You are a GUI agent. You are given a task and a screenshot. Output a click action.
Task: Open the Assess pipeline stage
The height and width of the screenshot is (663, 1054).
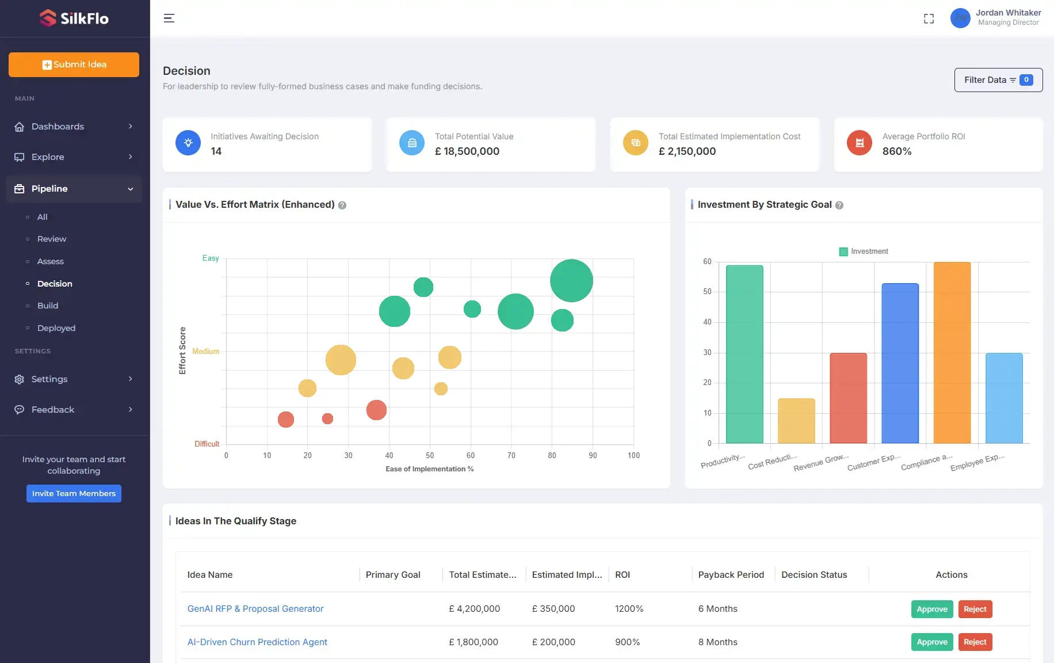51,261
